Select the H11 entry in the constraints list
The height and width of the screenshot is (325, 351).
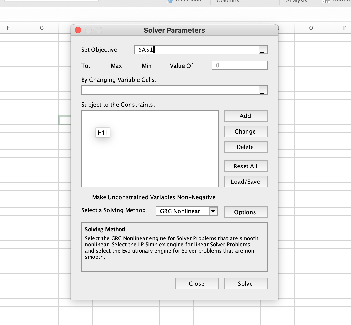pyautogui.click(x=103, y=132)
